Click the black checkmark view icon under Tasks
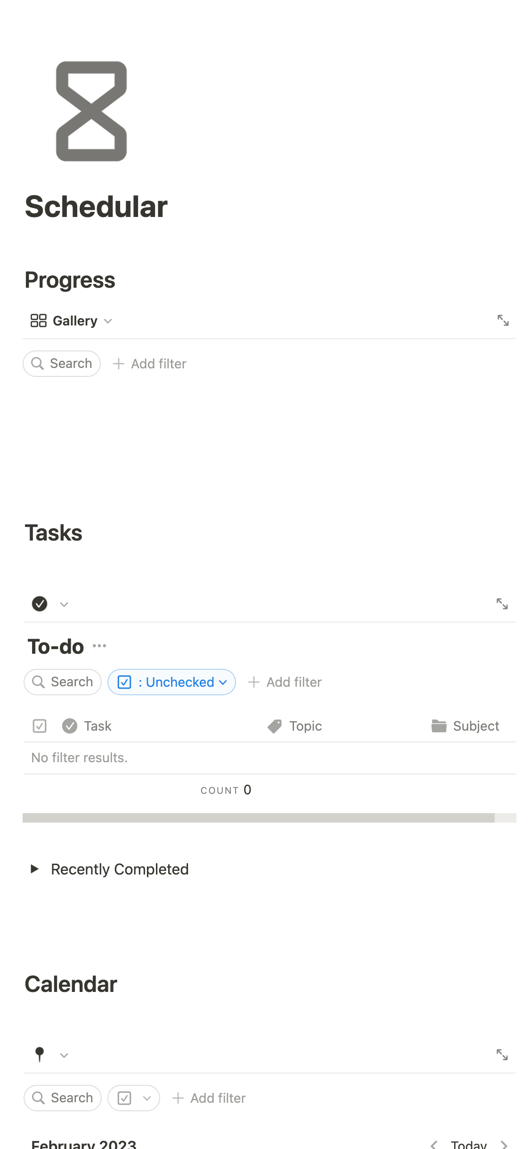This screenshot has width=530, height=1149. 40,604
